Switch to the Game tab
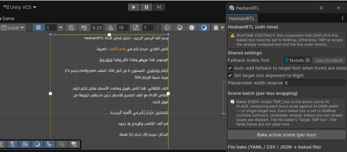The height and width of the screenshot is (152, 347). [8, 18]
